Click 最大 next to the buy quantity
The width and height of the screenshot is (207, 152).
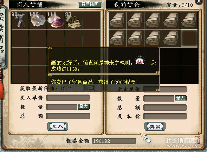coord(83,106)
